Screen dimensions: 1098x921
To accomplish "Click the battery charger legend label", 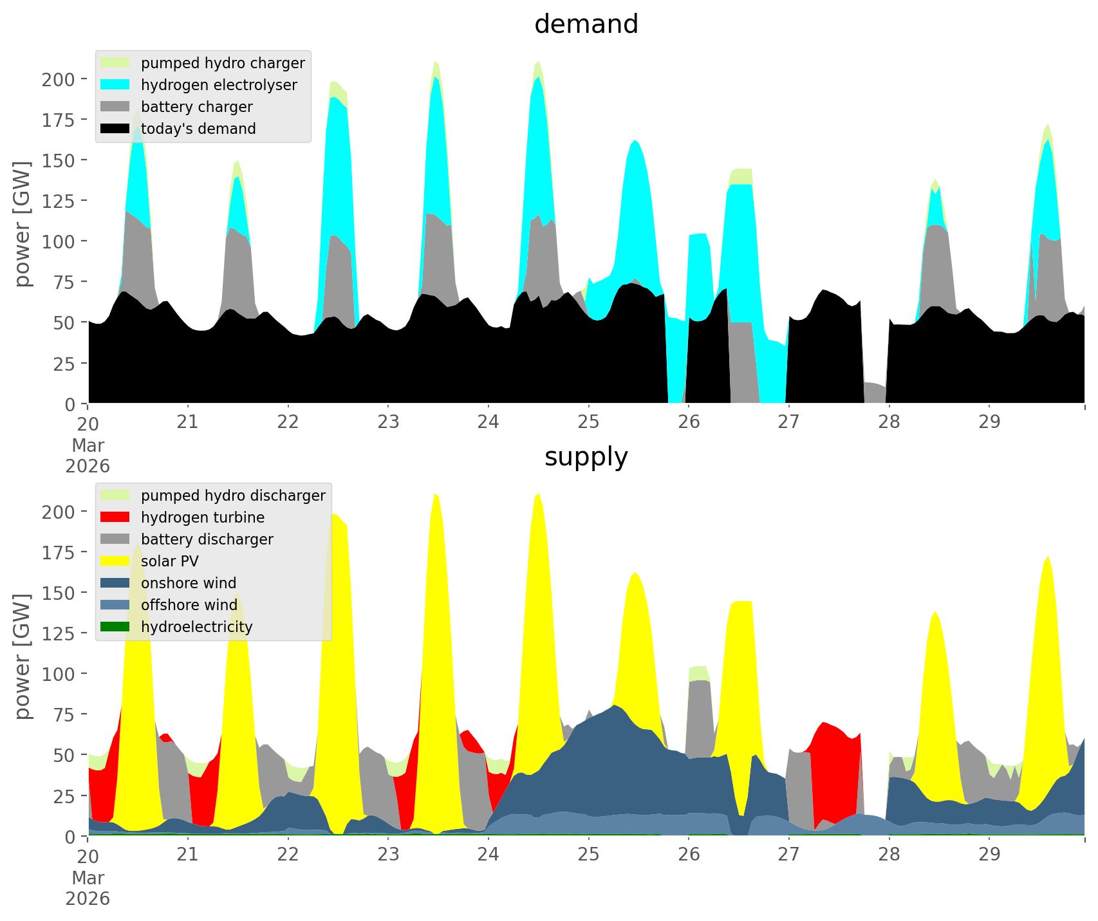I will (x=196, y=107).
